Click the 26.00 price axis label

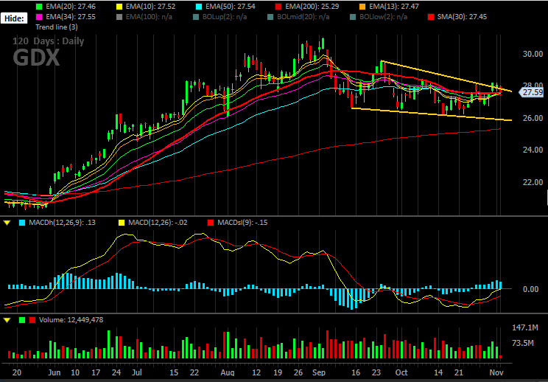533,118
